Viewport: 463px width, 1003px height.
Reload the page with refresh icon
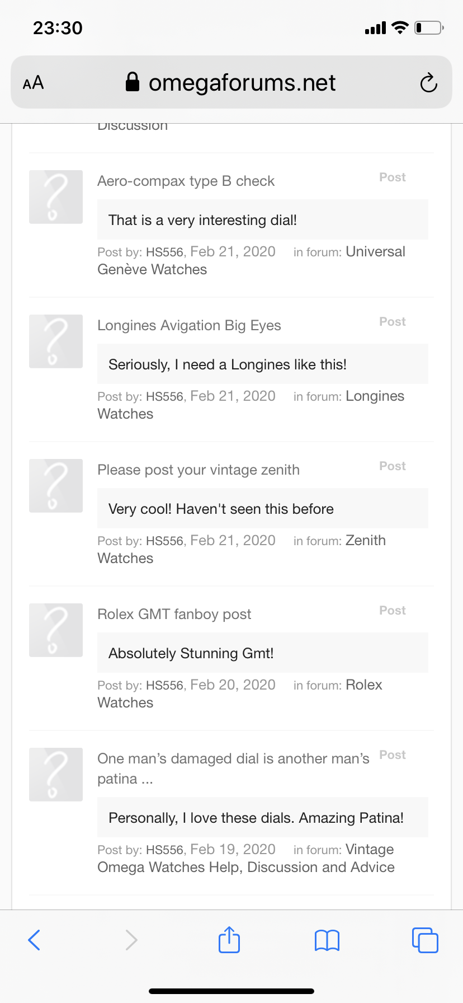(428, 83)
